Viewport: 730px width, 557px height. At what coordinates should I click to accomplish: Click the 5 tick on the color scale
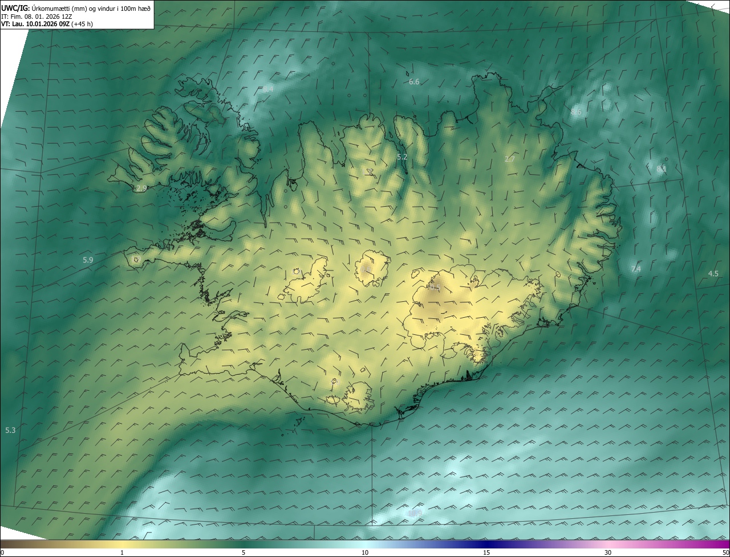(x=244, y=552)
